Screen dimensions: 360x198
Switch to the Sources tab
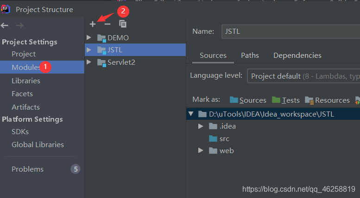point(213,56)
